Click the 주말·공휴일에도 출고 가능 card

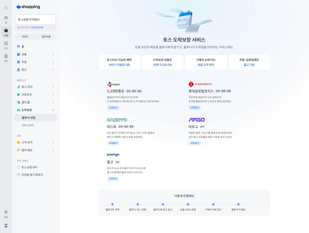249,62
